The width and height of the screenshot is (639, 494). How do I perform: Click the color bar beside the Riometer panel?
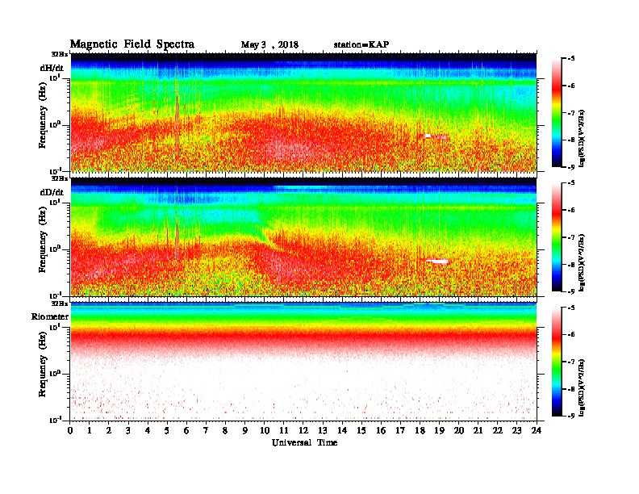[x=557, y=362]
